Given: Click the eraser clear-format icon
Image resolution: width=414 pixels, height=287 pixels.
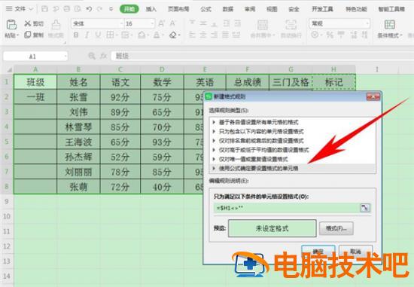Looking at the screenshot, I should 173,35.
